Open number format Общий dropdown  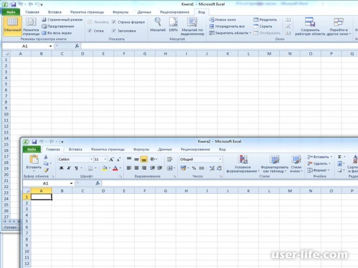pyautogui.click(x=220, y=159)
